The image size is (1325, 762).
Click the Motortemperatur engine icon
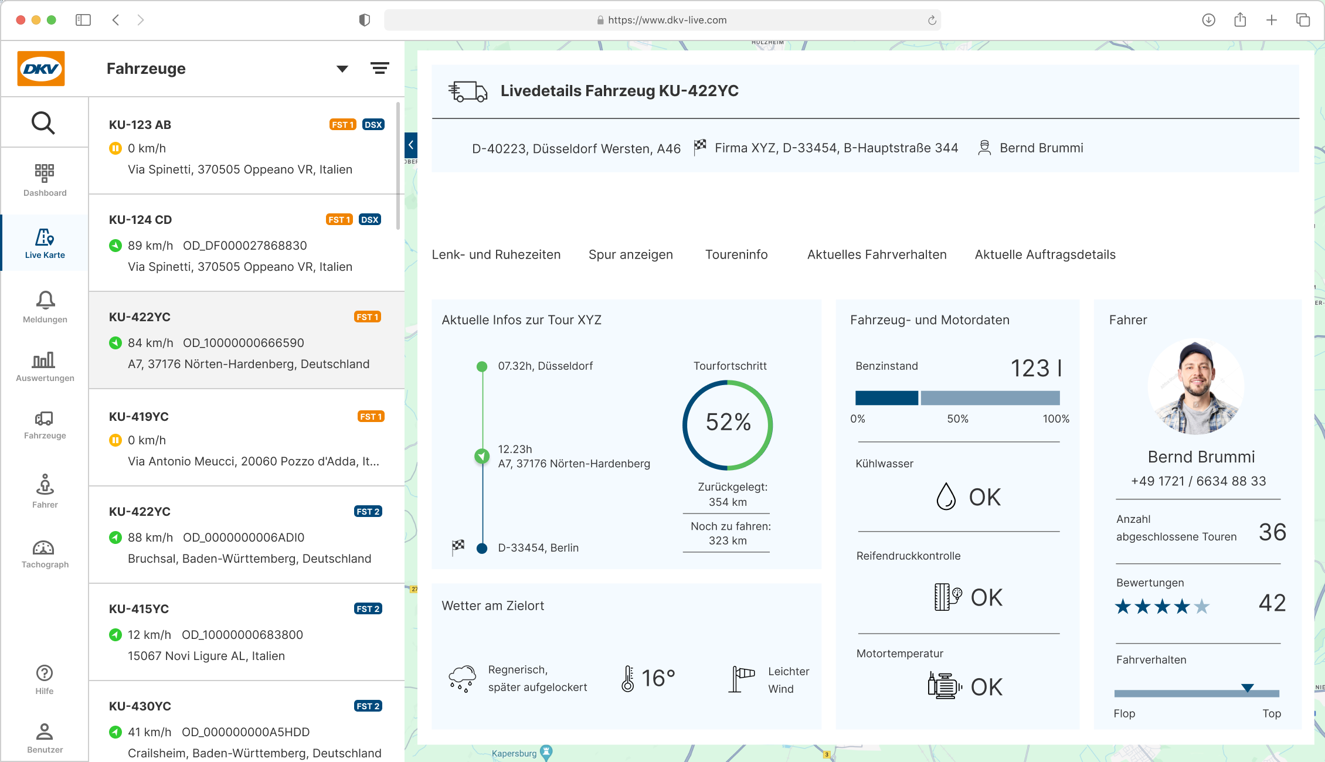[x=945, y=685]
